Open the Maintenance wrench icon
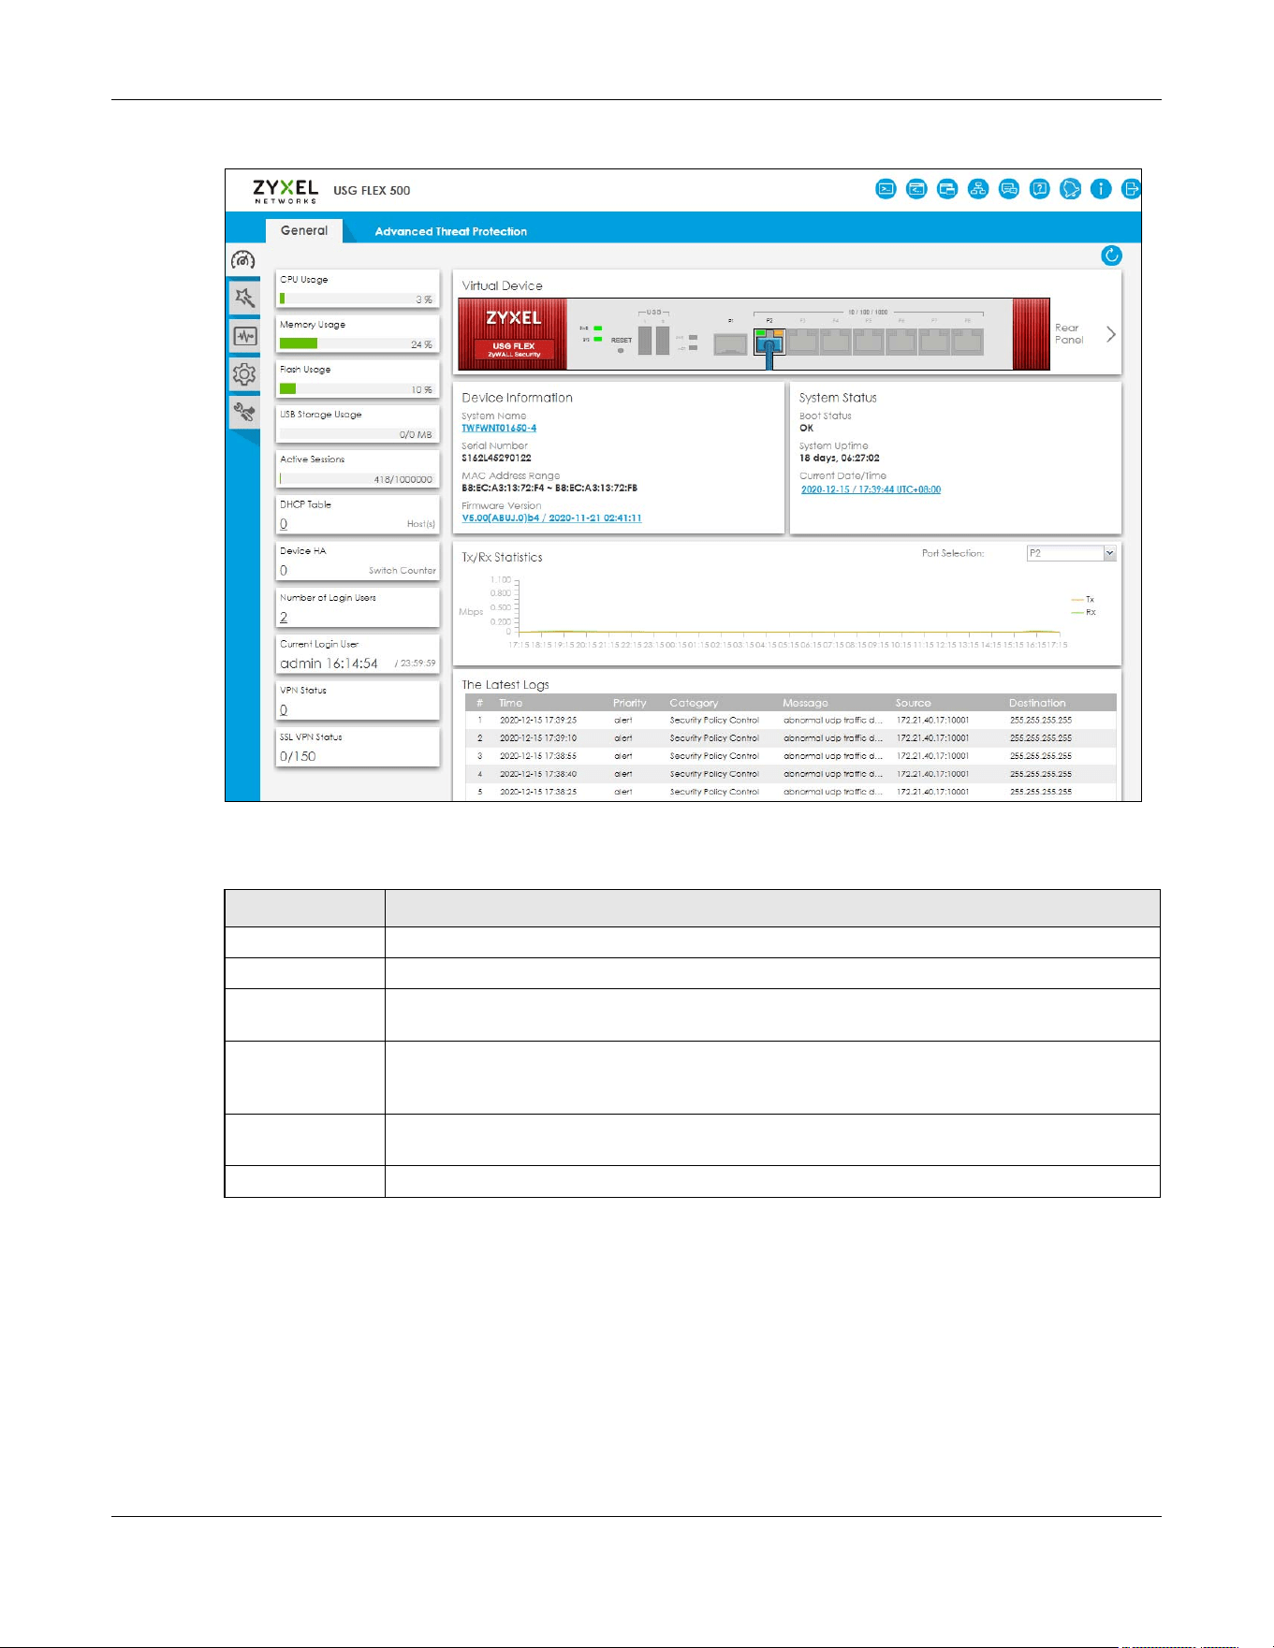 [x=244, y=412]
